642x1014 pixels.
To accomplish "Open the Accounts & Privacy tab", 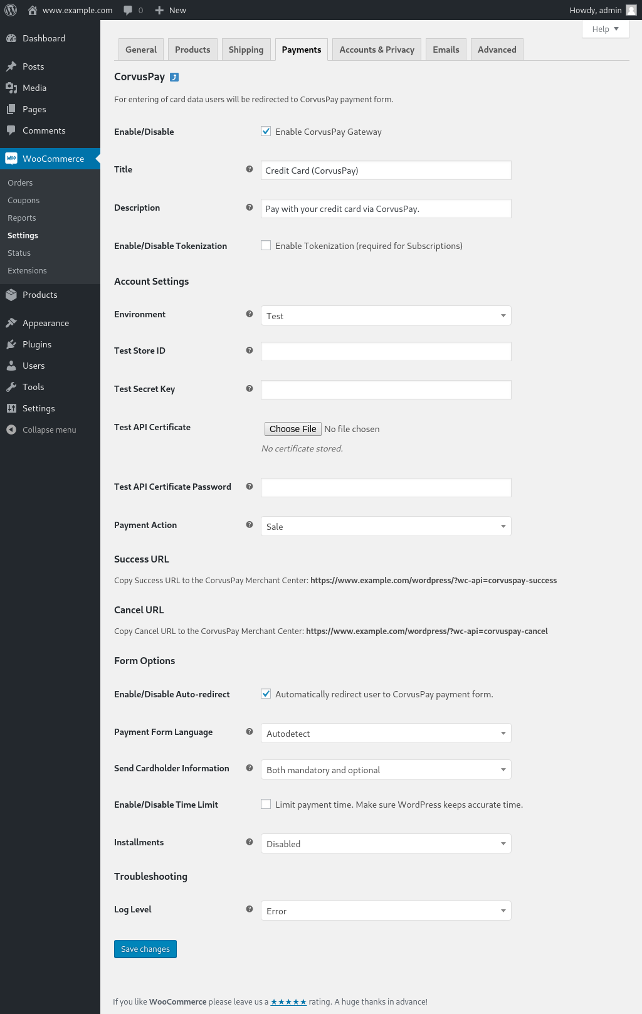I will pos(377,50).
